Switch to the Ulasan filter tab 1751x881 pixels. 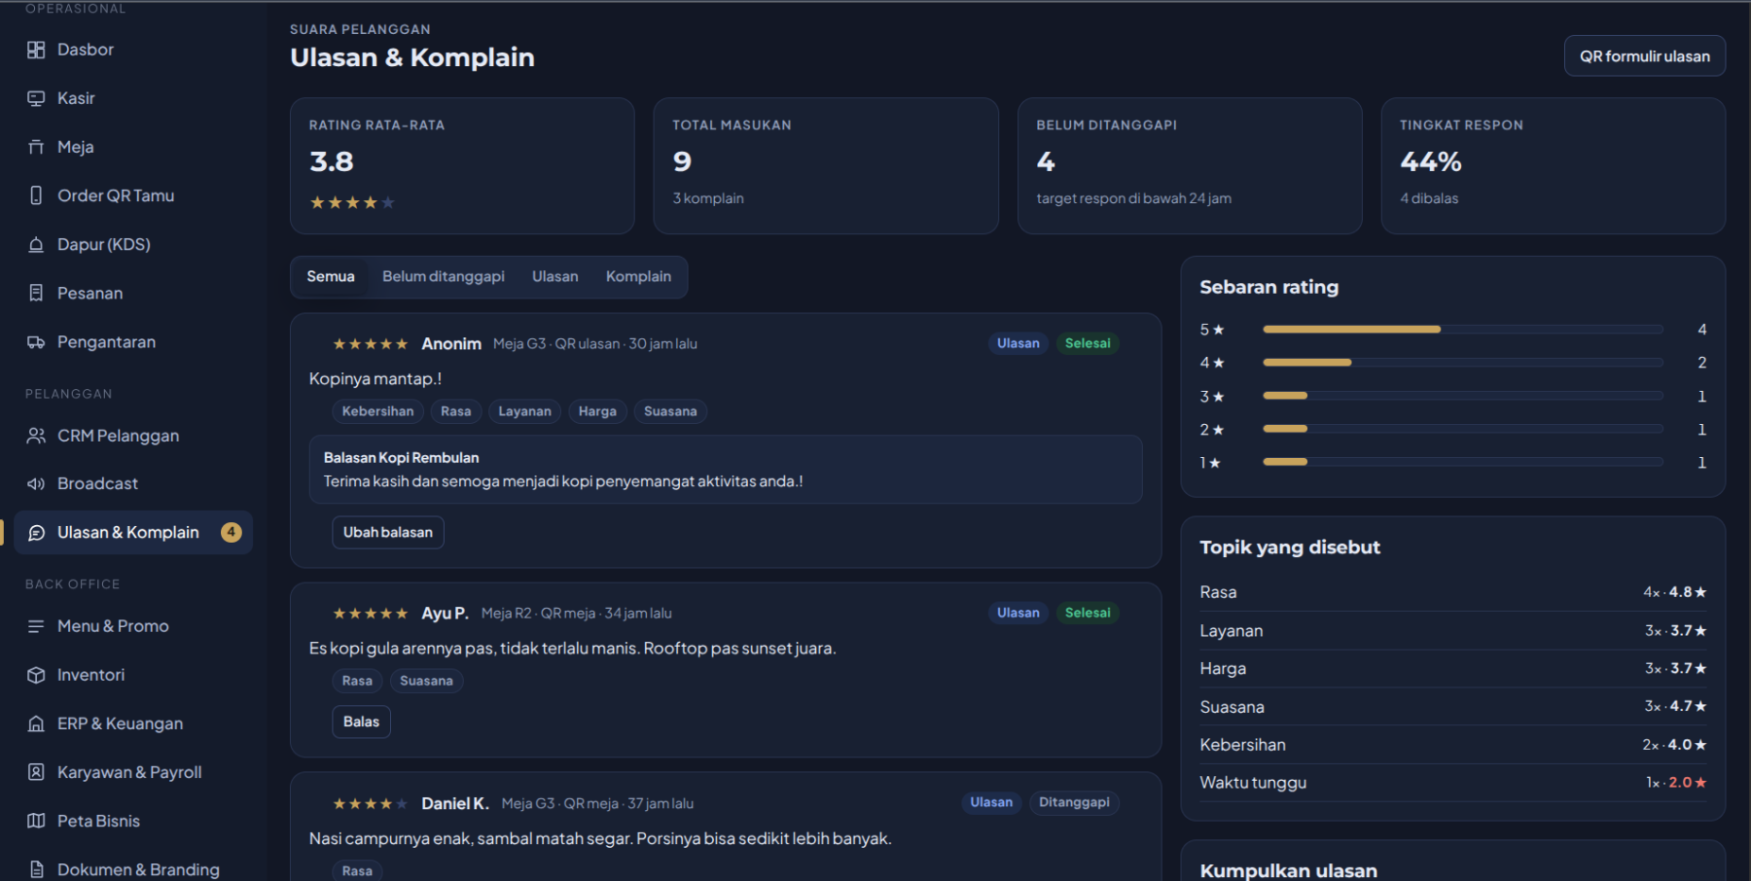(x=555, y=277)
